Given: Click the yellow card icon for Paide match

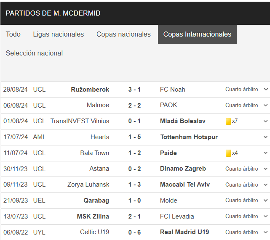Looking at the screenshot, I should [228, 153].
